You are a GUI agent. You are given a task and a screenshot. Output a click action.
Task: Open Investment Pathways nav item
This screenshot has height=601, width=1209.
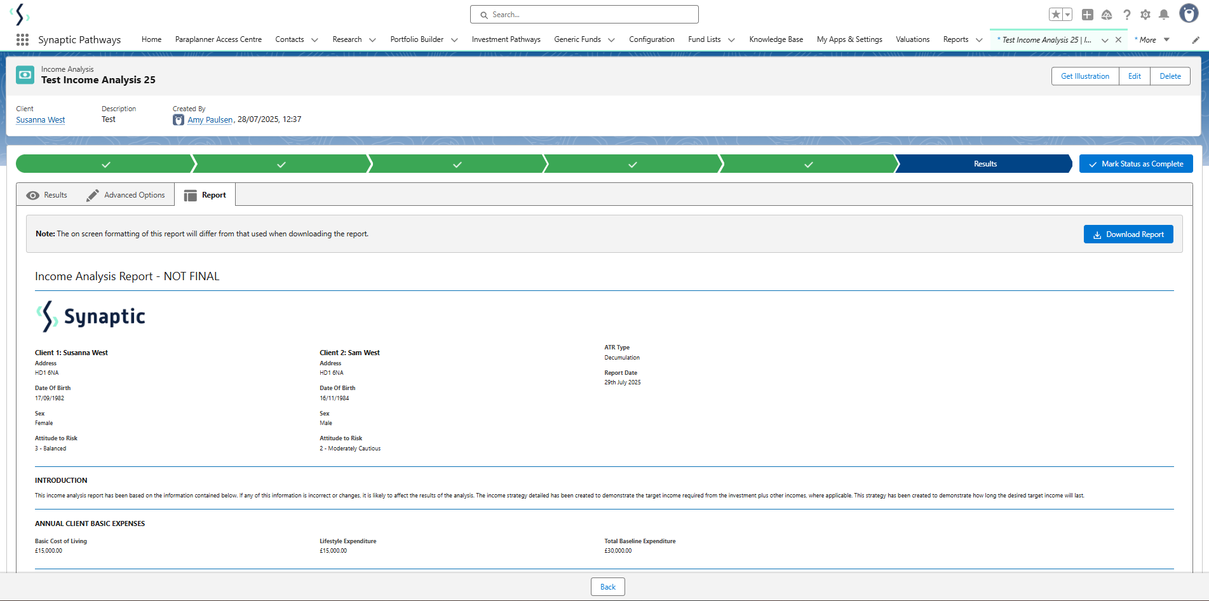pyautogui.click(x=506, y=39)
